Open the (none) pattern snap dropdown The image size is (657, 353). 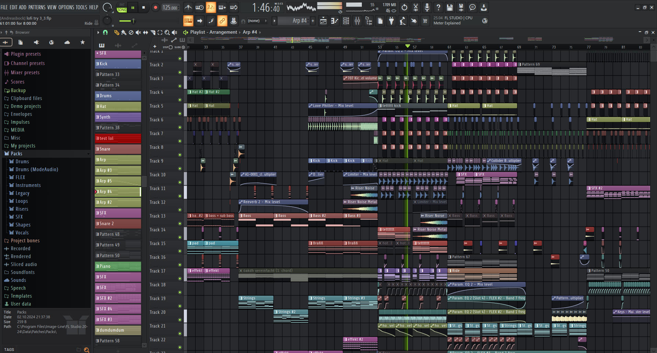[256, 21]
